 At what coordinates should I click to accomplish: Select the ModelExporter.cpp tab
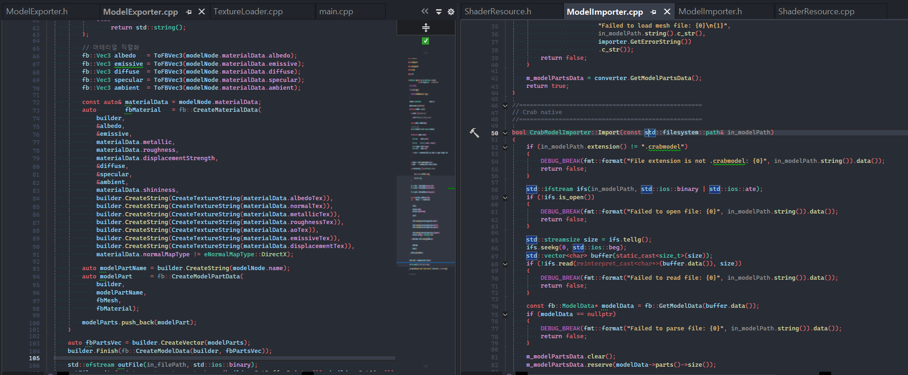pos(140,12)
